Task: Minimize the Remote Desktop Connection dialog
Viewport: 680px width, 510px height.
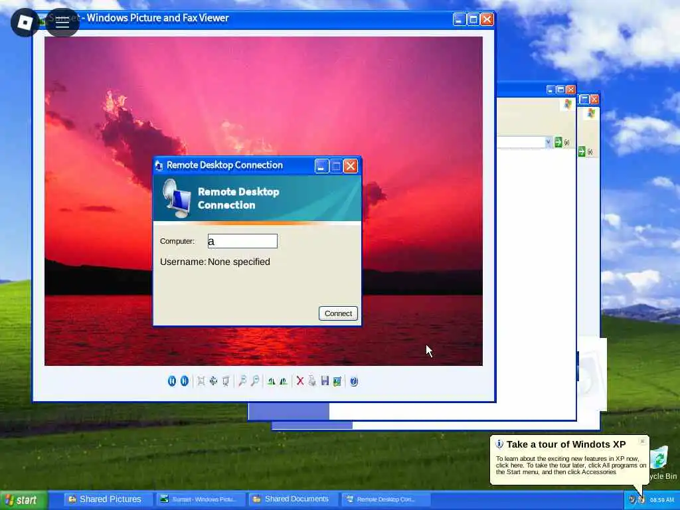Action: pyautogui.click(x=322, y=166)
